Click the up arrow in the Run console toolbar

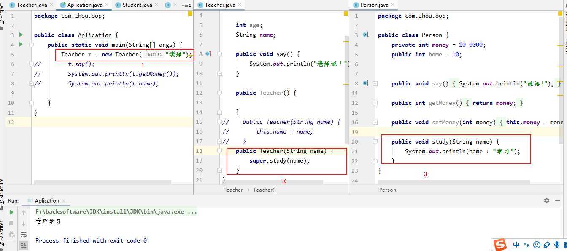tap(24, 213)
